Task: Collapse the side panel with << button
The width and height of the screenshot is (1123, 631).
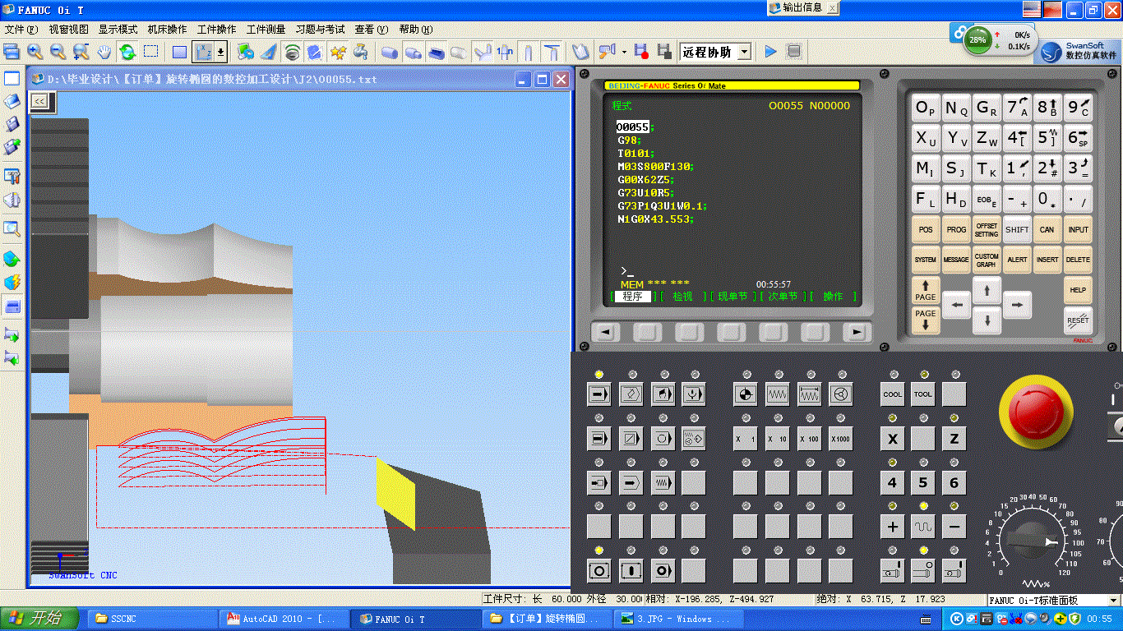Action: tap(39, 101)
